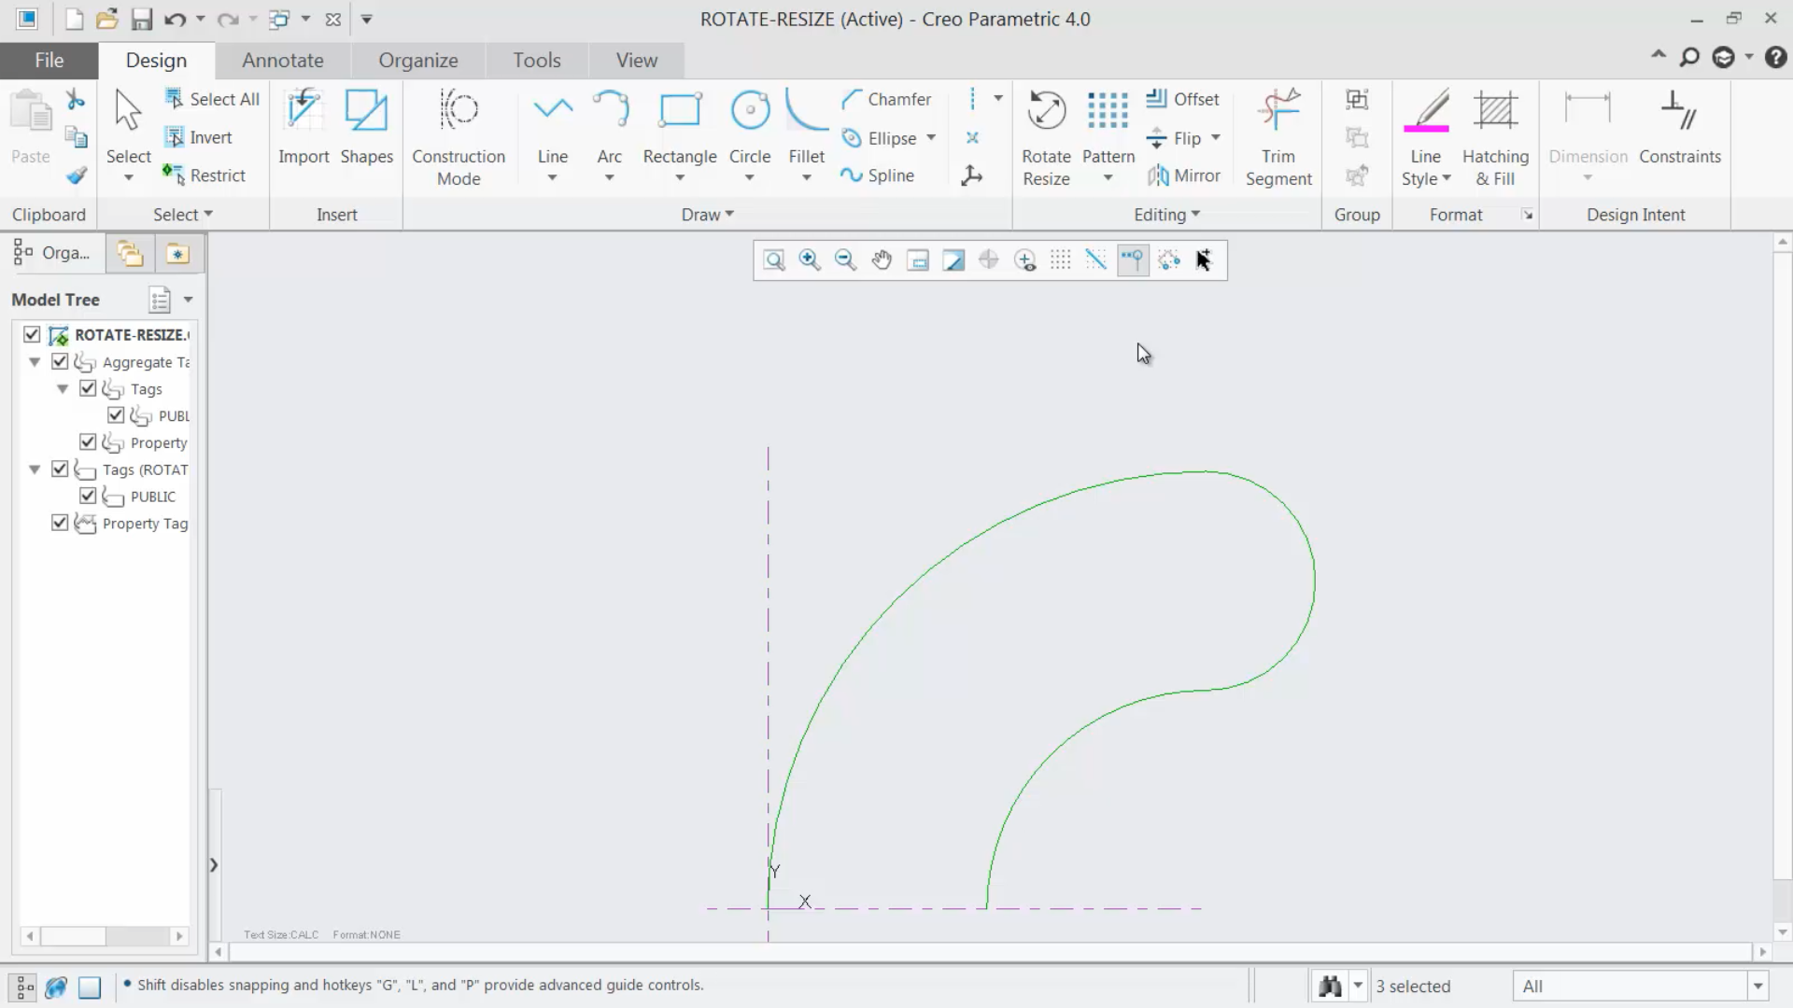Enable the Pan hand tool
This screenshot has height=1008, width=1793.
(882, 260)
